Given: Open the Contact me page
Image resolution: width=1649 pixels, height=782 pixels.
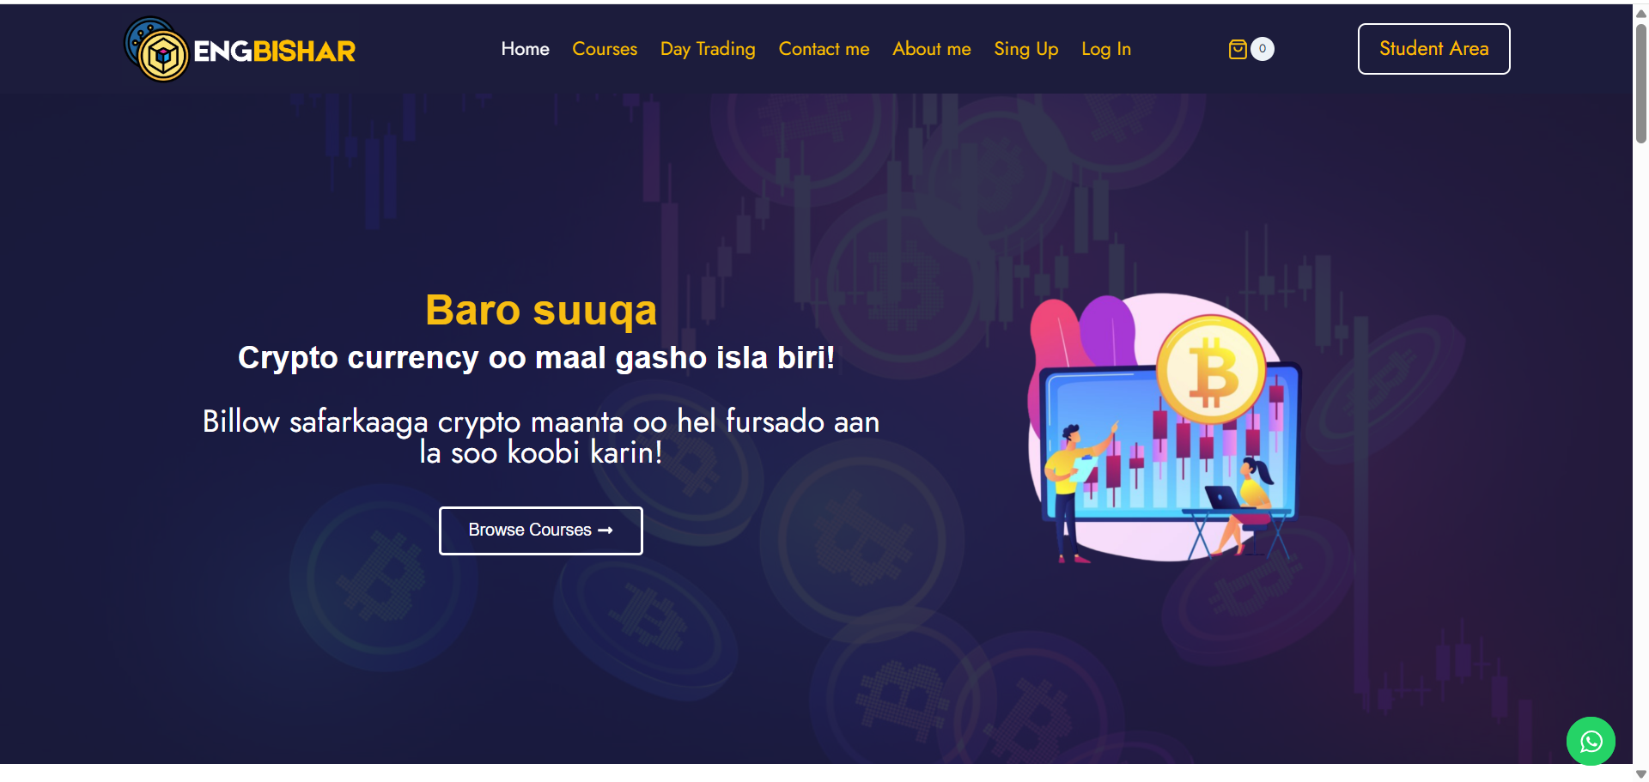Looking at the screenshot, I should [x=824, y=49].
